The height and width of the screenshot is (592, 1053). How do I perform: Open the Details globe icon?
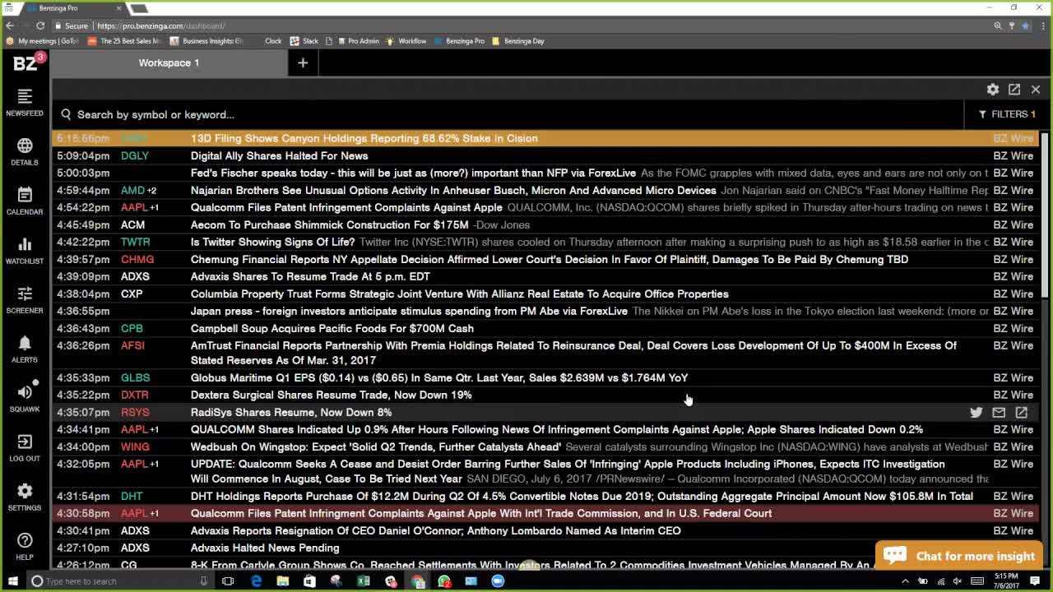(25, 151)
